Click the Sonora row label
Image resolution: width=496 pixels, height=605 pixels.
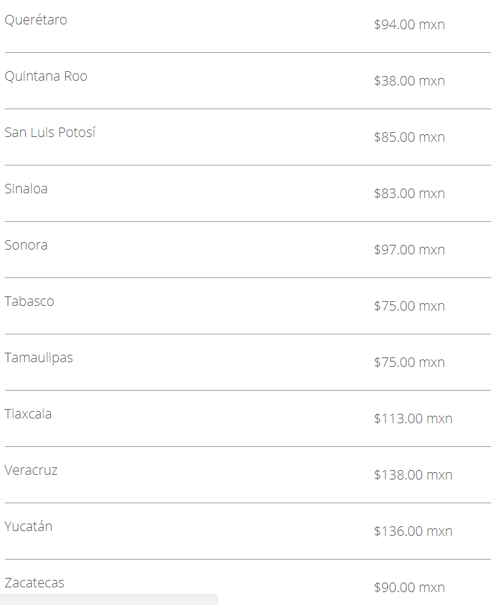[26, 246]
